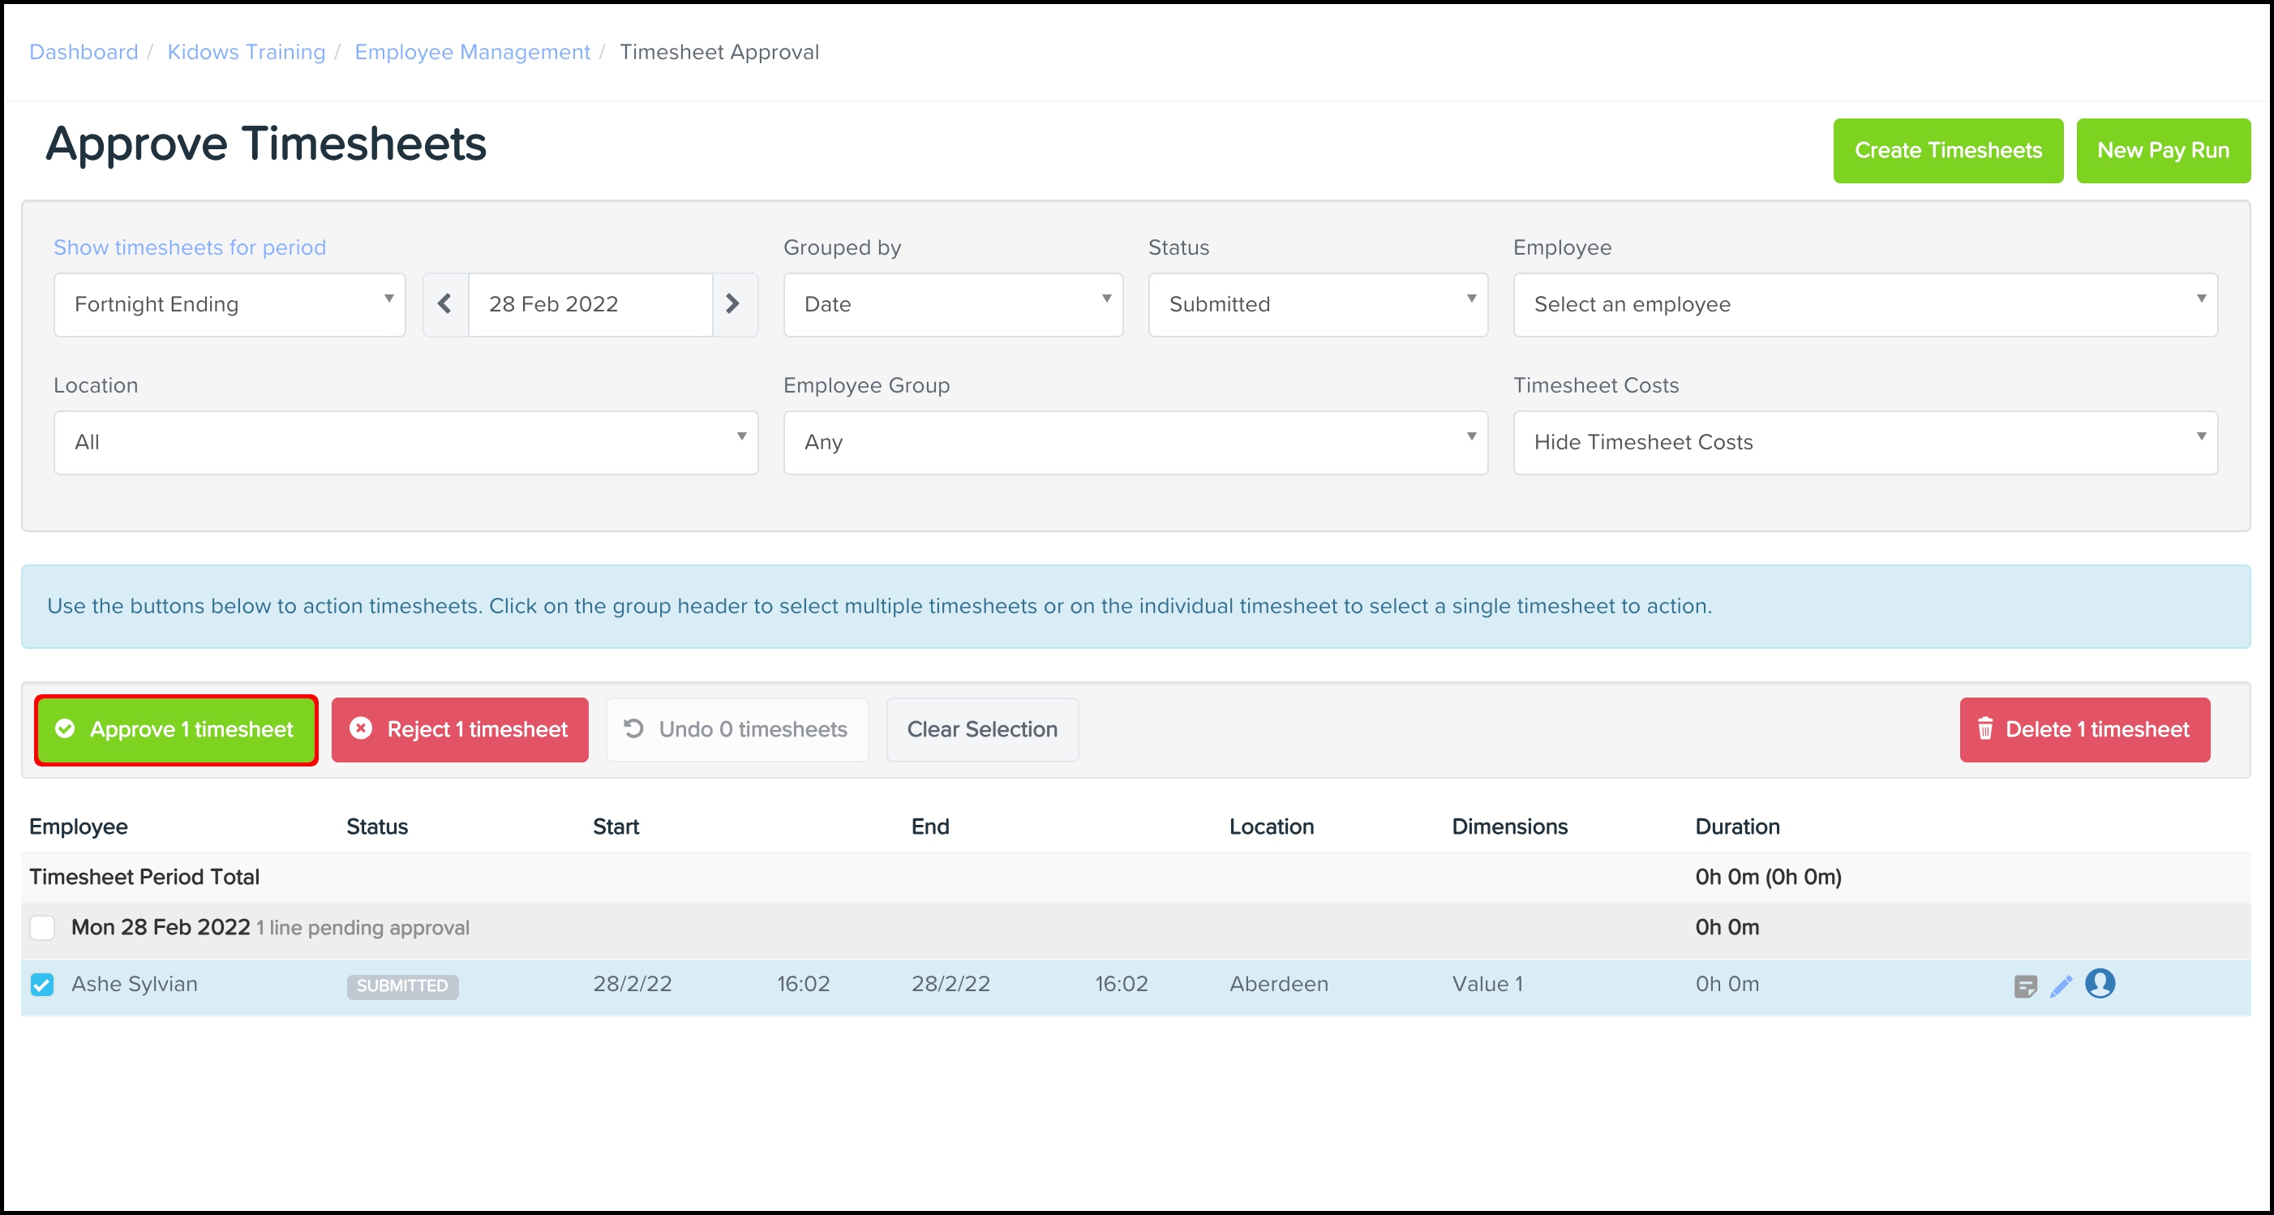Check the Mon 28 Feb 2022 group checkbox

click(x=42, y=927)
